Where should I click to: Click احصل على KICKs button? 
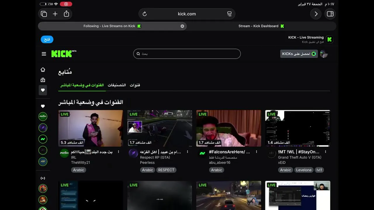pos(299,54)
